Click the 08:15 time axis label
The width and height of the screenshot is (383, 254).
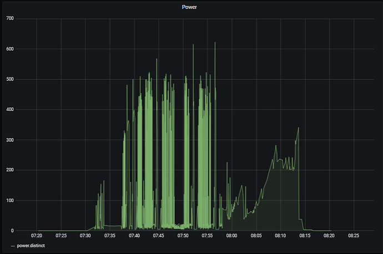pyautogui.click(x=305, y=236)
